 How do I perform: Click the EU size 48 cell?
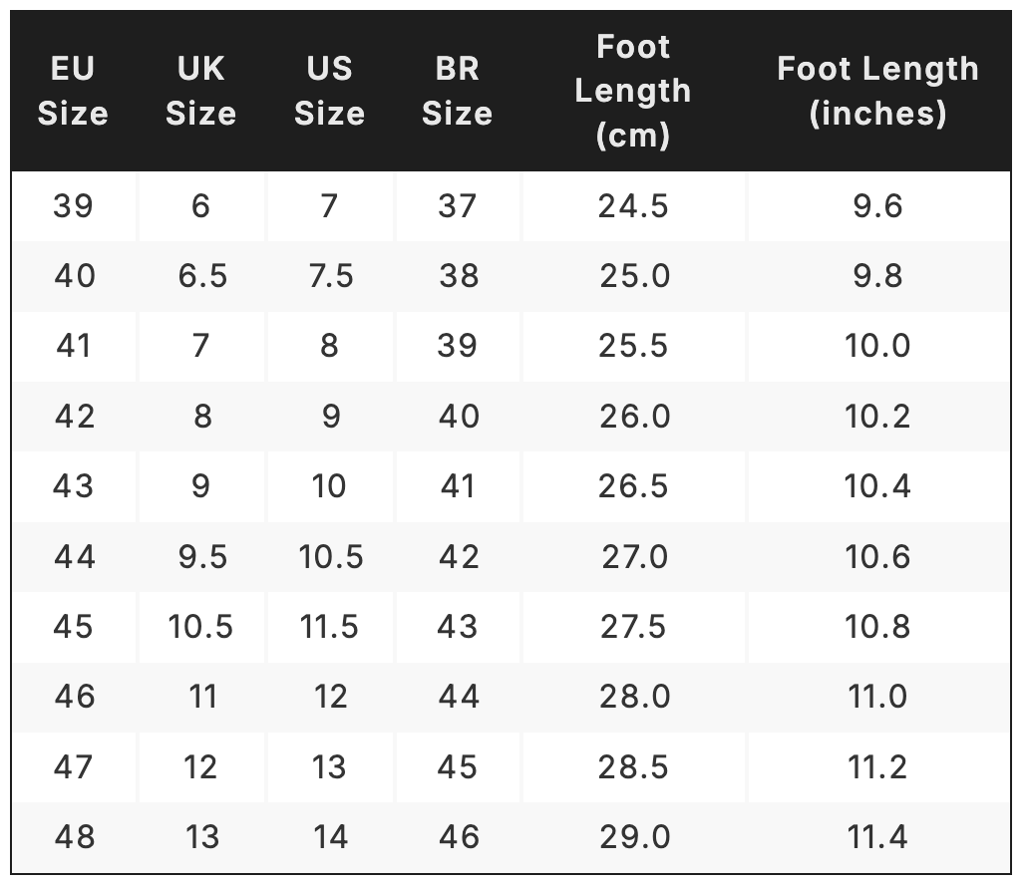tap(74, 836)
